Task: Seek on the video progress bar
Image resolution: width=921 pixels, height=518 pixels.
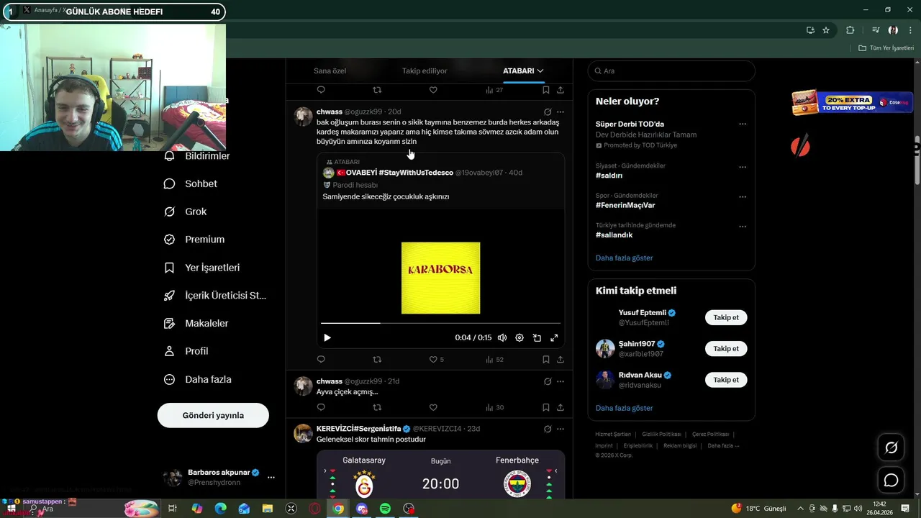Action: pos(440,323)
